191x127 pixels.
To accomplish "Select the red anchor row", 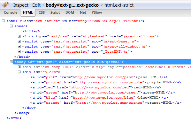I will [x=96, y=87].
